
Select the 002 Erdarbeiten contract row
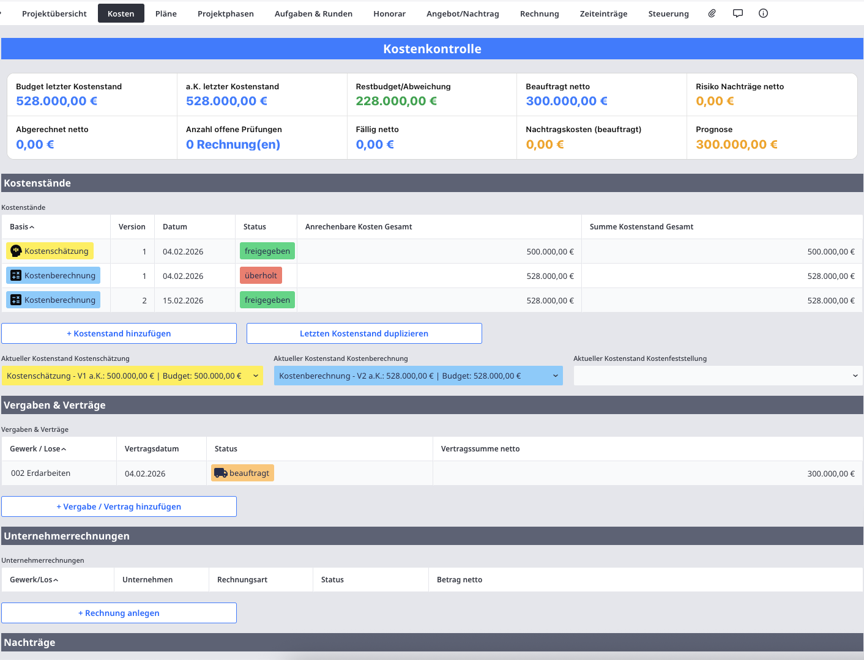[41, 473]
